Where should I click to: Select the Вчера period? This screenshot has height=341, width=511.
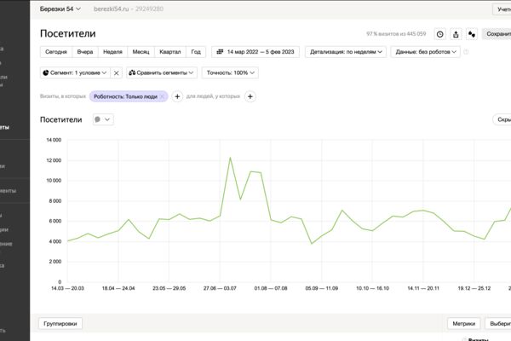tap(85, 52)
